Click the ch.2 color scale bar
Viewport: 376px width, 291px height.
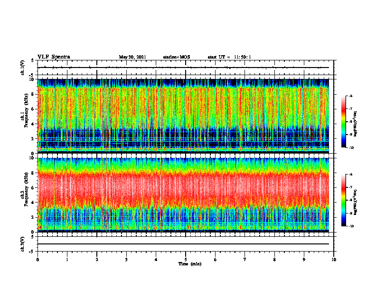click(x=343, y=200)
